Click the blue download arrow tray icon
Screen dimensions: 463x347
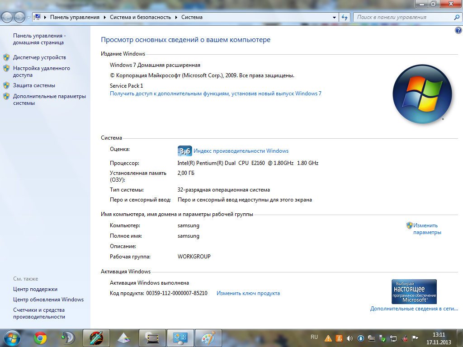click(360, 338)
